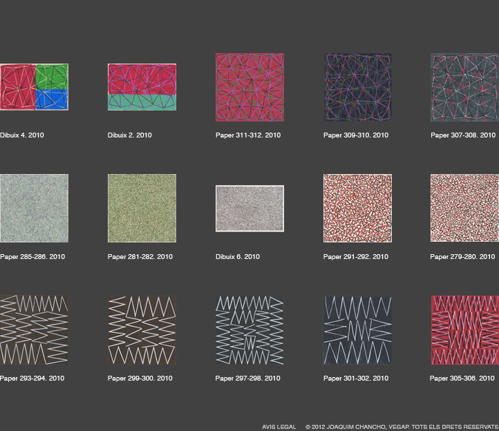Open the Paper 301-302 artwork thumbnail
Image resolution: width=499 pixels, height=431 pixels.
357,330
